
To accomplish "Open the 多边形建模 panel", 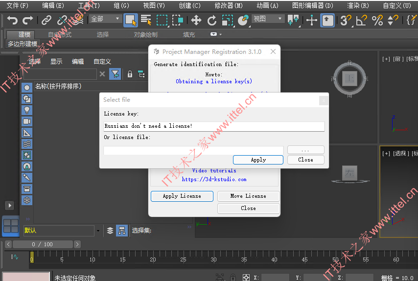I will click(23, 44).
